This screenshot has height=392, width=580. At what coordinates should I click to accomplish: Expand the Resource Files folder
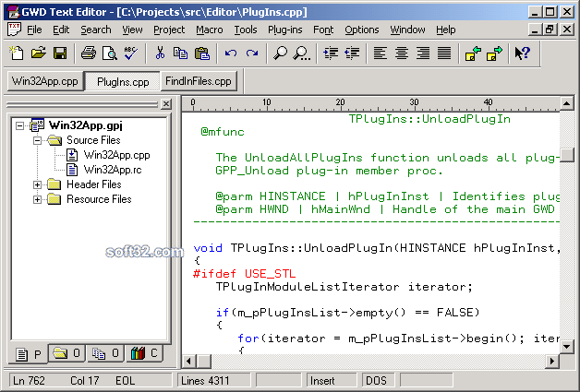[x=37, y=199]
